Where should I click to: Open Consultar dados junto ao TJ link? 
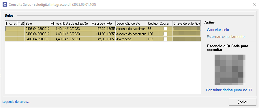click(229, 90)
